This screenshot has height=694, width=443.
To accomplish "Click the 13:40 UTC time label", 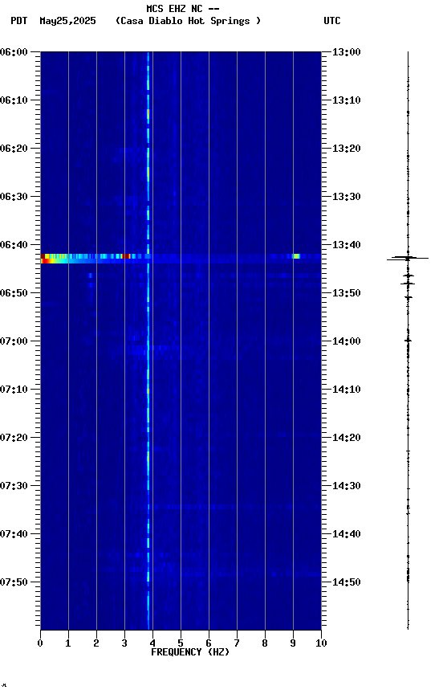I will click(x=347, y=245).
